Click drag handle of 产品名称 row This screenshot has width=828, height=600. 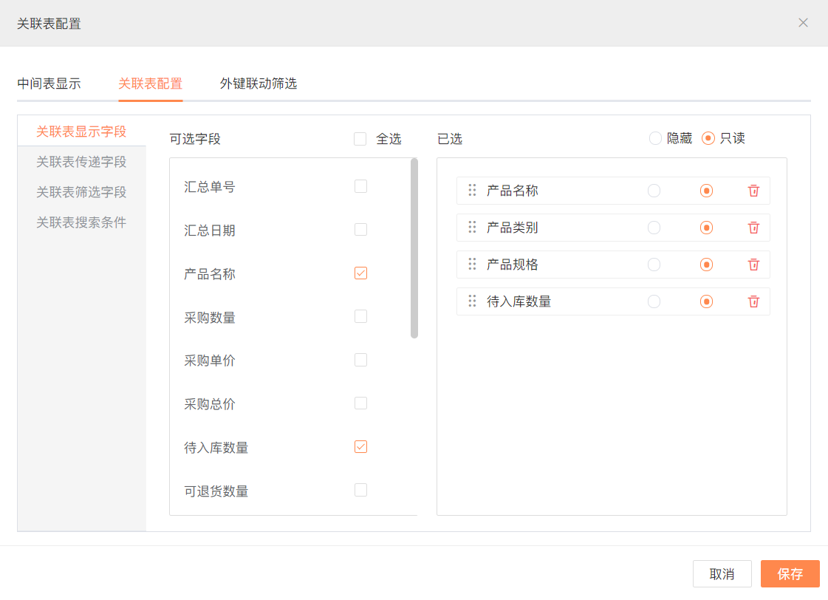pyautogui.click(x=472, y=191)
